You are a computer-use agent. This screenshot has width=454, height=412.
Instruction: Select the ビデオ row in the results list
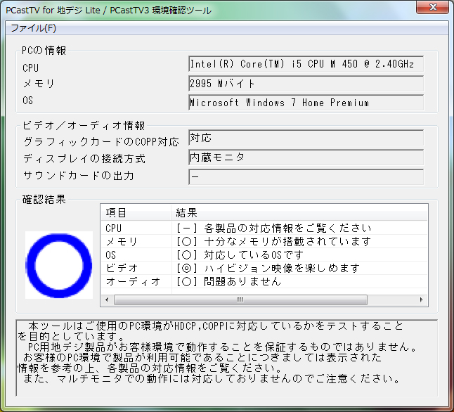(x=264, y=268)
